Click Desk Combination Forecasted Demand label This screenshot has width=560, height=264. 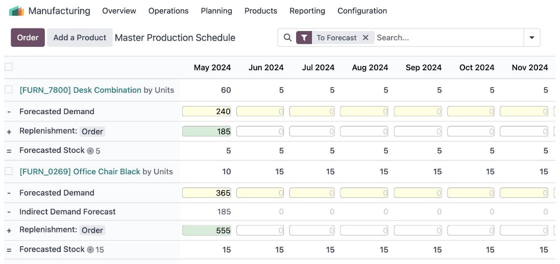coord(57,111)
